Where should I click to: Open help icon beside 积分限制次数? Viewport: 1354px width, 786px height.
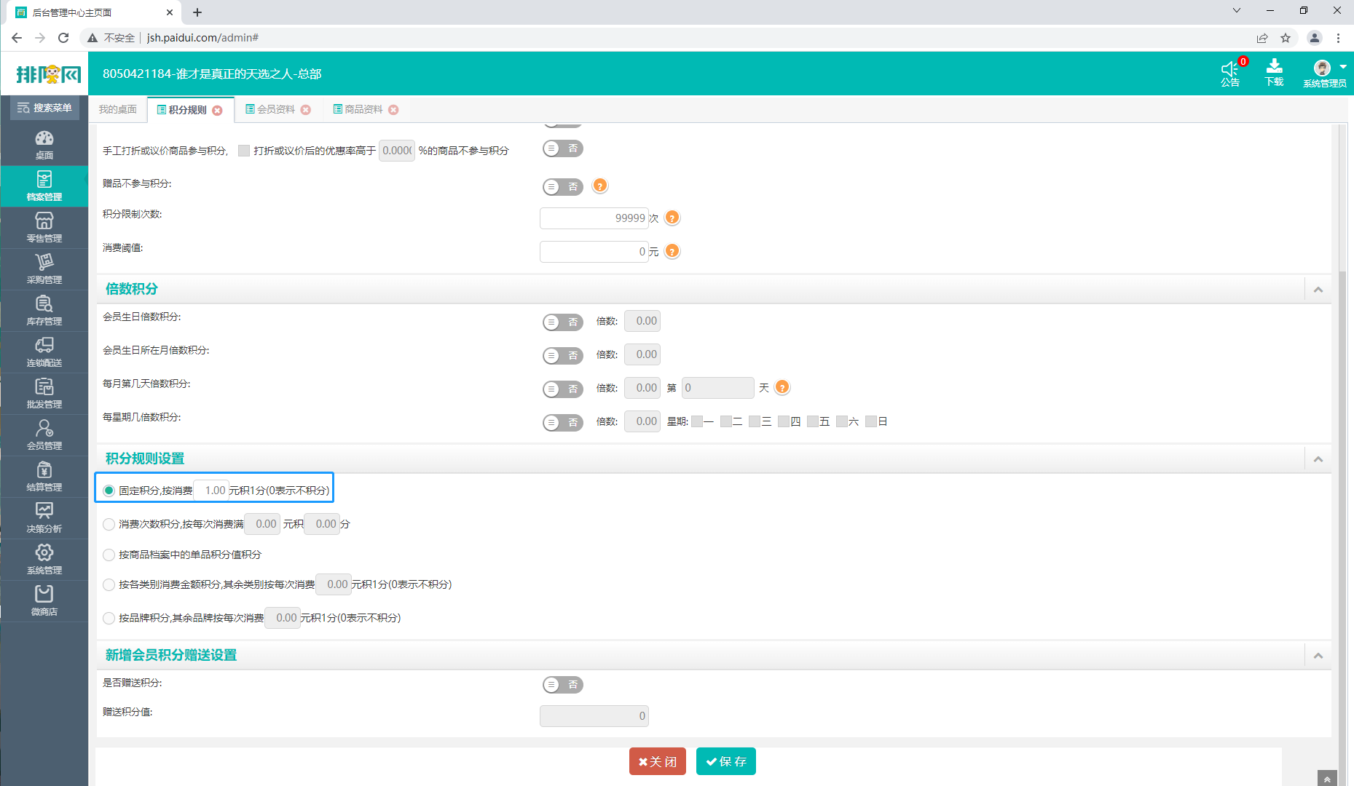(672, 218)
